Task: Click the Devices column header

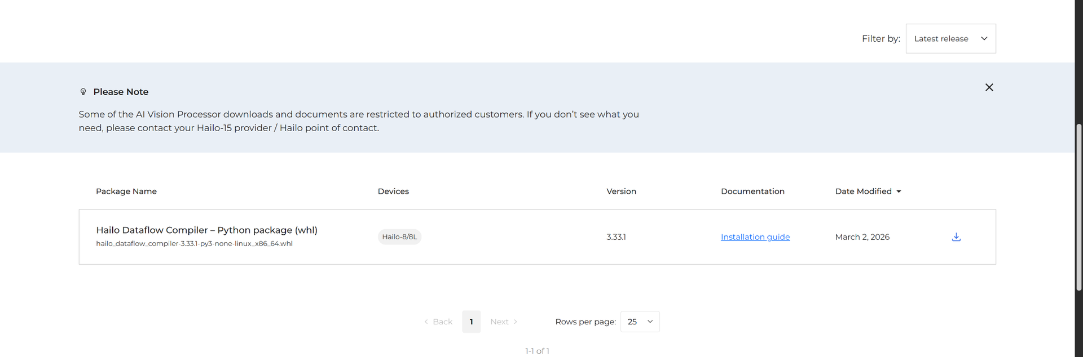Action: point(393,191)
